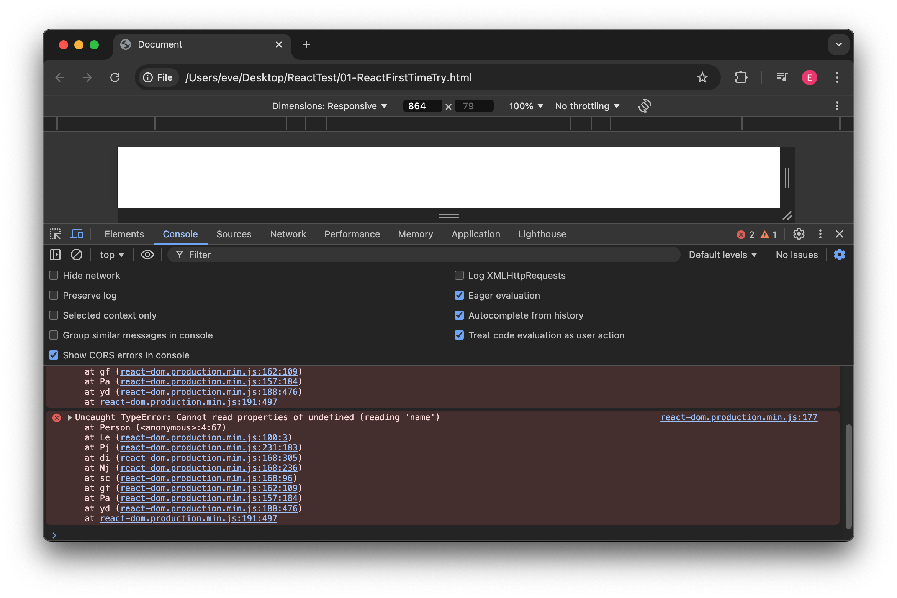Image resolution: width=897 pixels, height=598 pixels.
Task: Rotate the viewport orientation
Action: [x=644, y=106]
